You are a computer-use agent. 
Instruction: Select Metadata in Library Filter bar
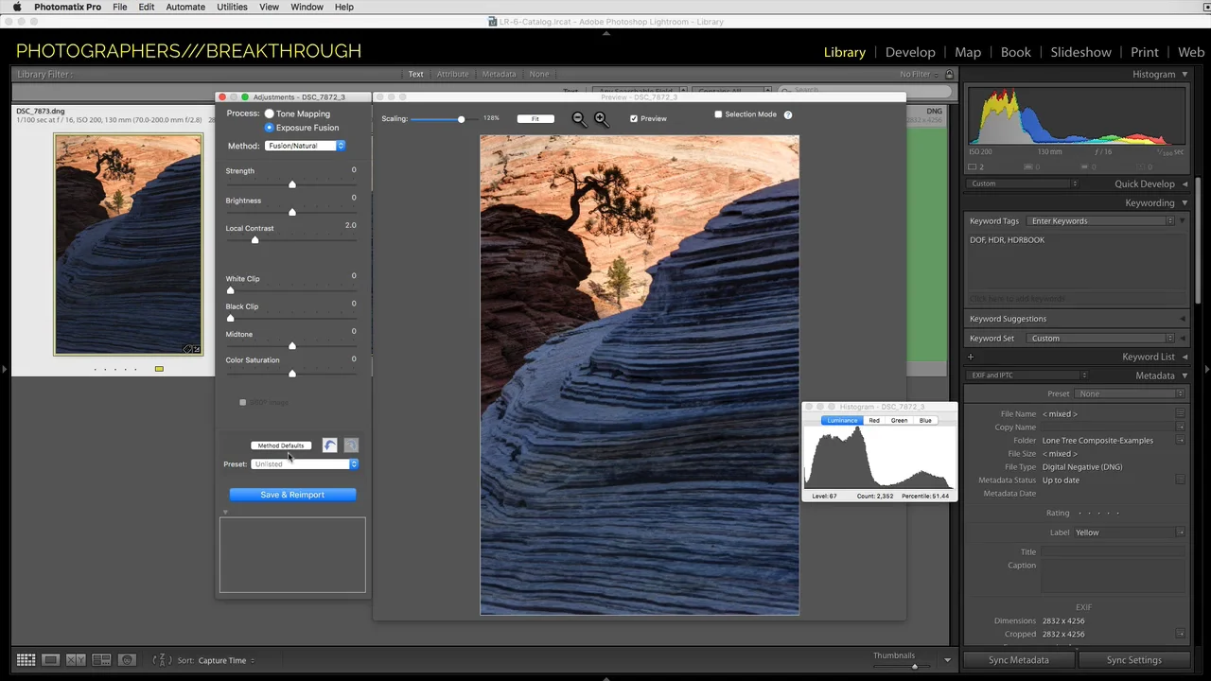click(499, 74)
